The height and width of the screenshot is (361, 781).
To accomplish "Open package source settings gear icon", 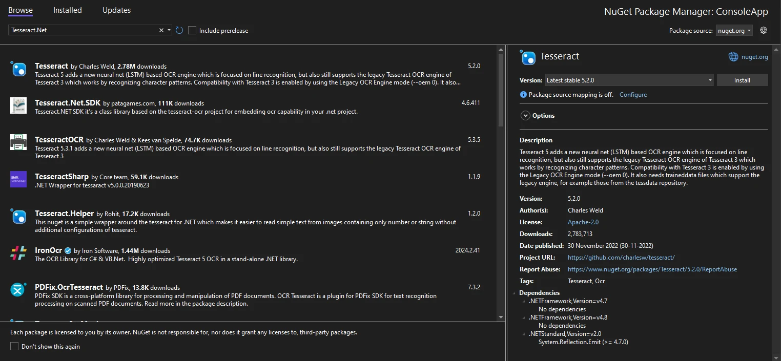I will [x=764, y=30].
